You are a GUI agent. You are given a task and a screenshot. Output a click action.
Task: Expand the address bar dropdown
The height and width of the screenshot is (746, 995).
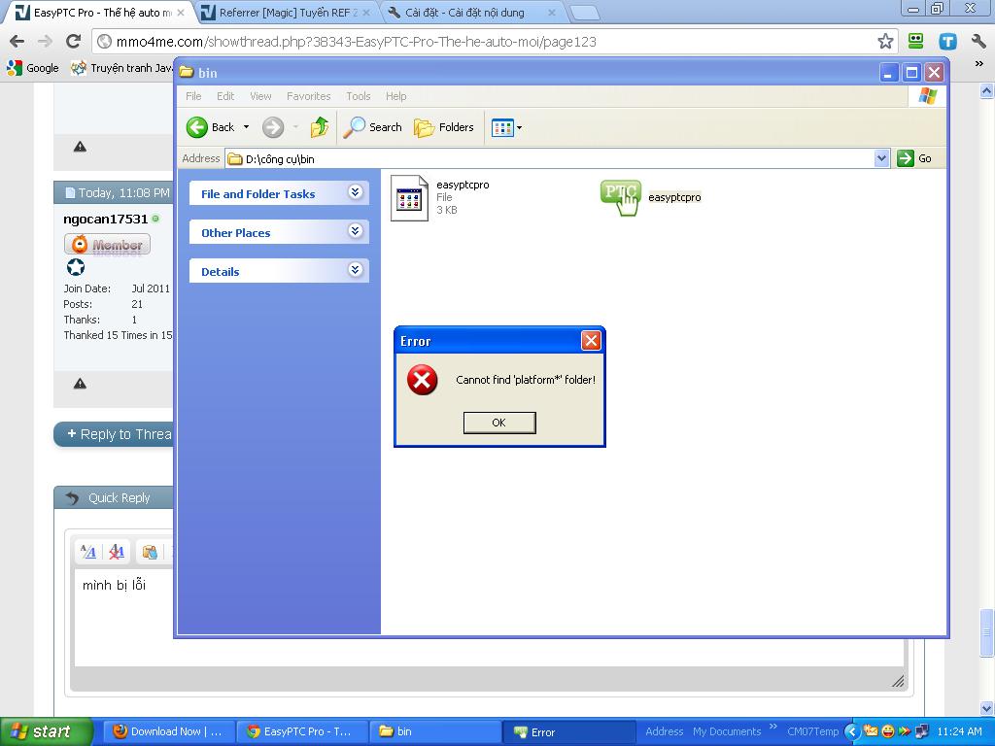881,158
